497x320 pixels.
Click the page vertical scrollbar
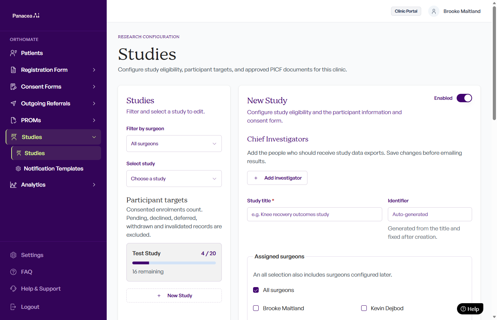pos(494,63)
